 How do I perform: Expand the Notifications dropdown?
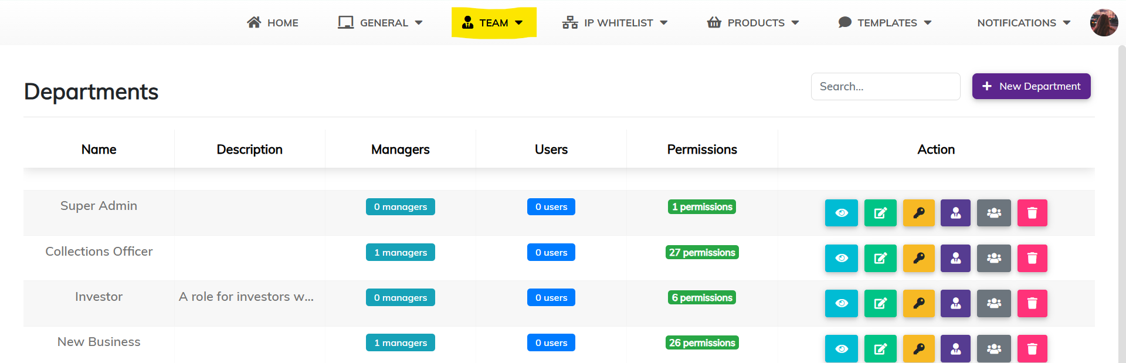[1023, 23]
